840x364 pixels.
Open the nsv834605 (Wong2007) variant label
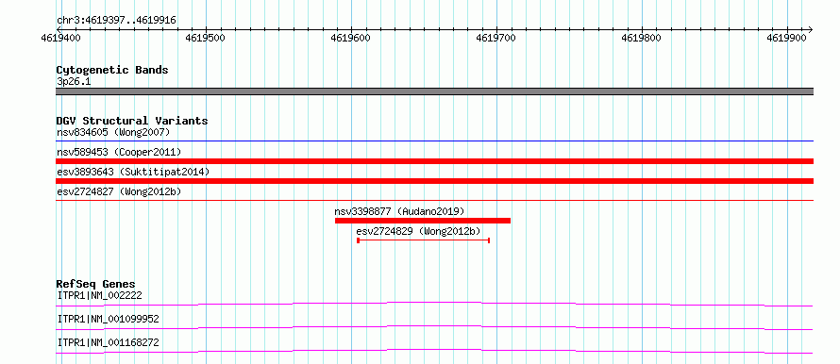(113, 132)
